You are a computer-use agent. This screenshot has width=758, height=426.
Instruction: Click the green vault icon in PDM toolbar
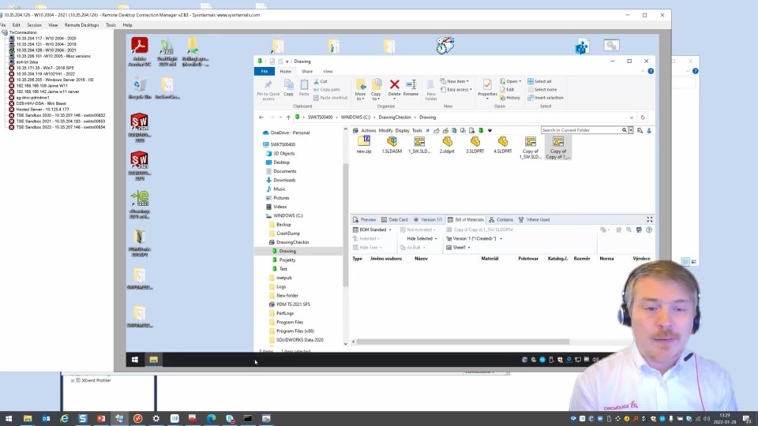point(481,130)
